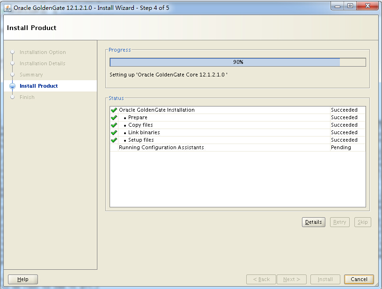The image size is (382, 289).
Task: Select the Installation Details step
Action: (x=42, y=63)
